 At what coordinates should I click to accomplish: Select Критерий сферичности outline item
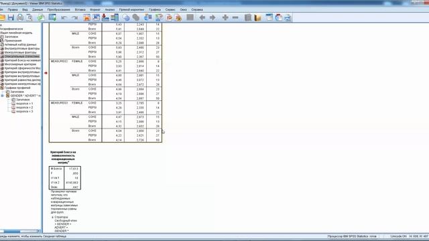point(22,68)
